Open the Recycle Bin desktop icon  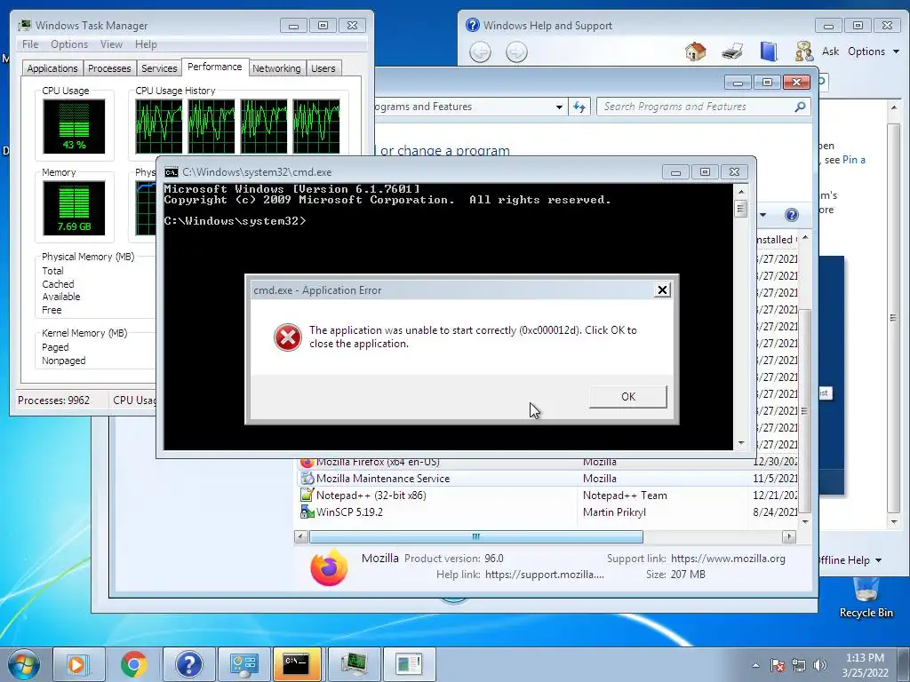866,598
